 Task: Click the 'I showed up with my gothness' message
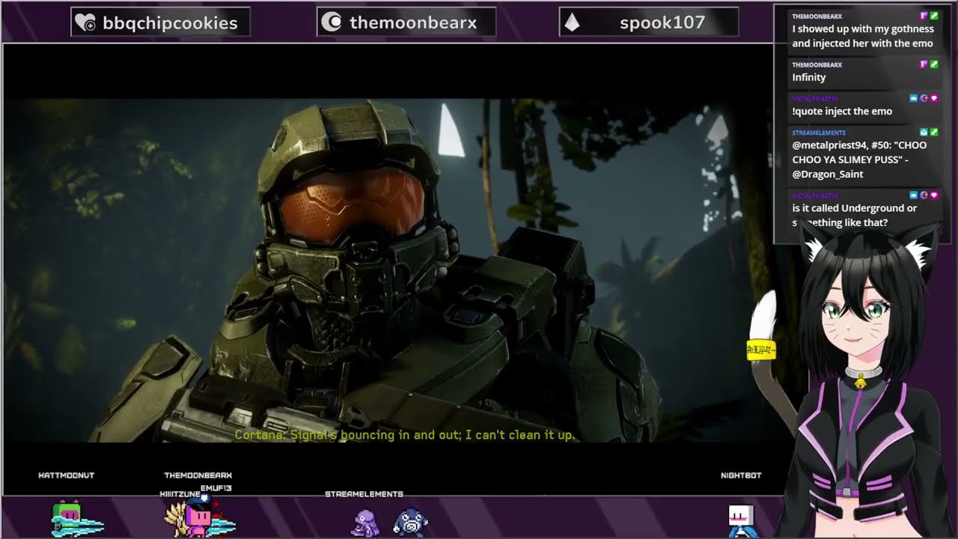(x=863, y=36)
